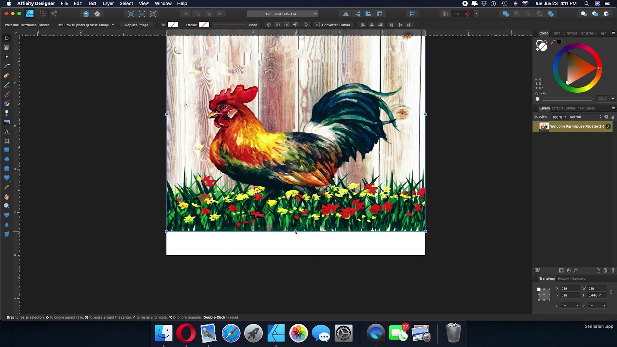The image size is (617, 347).
Task: Toggle visibility of Welcome Farmhouse Rooster layer
Action: (x=608, y=126)
